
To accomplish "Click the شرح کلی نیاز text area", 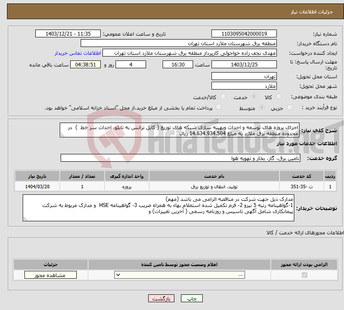I will coord(180,130).
